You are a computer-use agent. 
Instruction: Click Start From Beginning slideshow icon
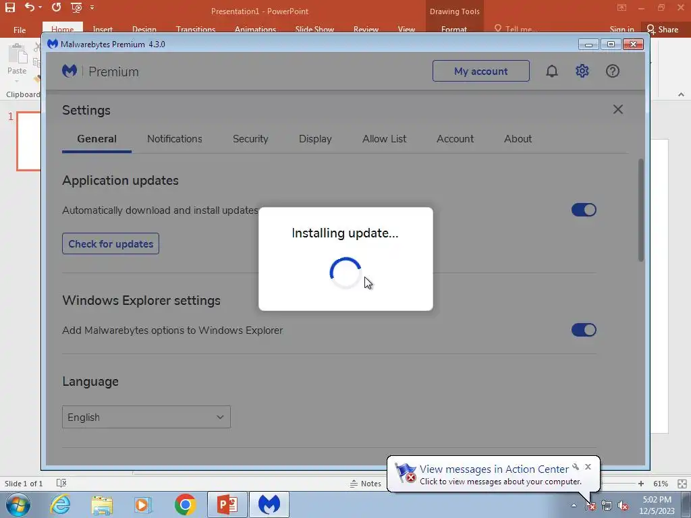click(x=76, y=7)
